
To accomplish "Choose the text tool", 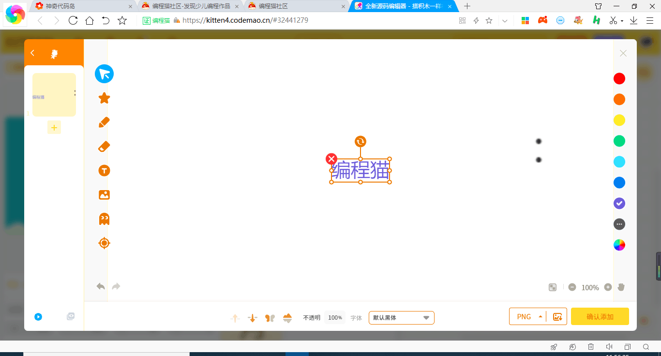I will (104, 171).
